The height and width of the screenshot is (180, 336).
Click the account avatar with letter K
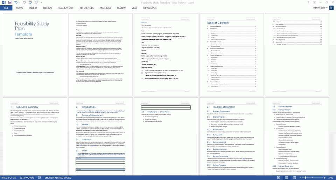click(331, 8)
